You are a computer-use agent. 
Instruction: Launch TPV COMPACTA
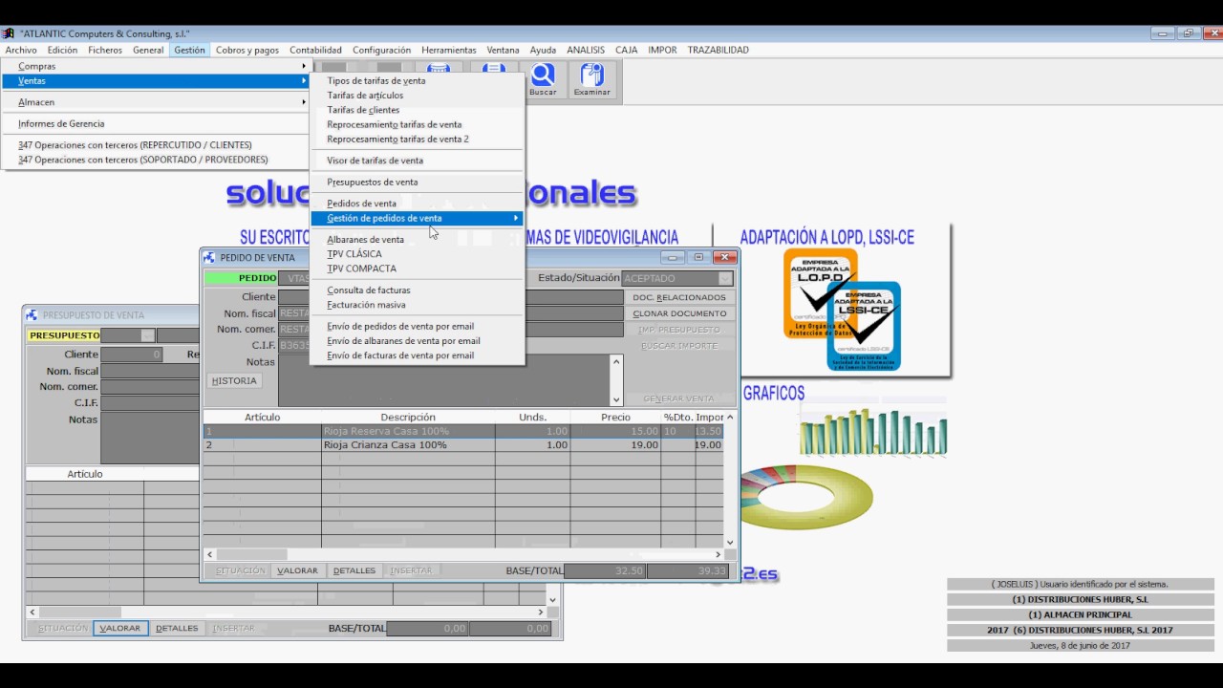(418, 269)
